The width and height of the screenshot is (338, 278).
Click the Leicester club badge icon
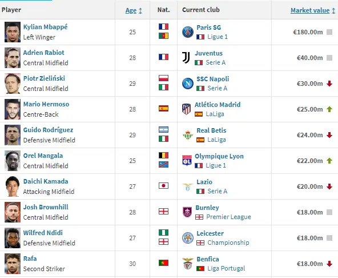[x=187, y=238]
